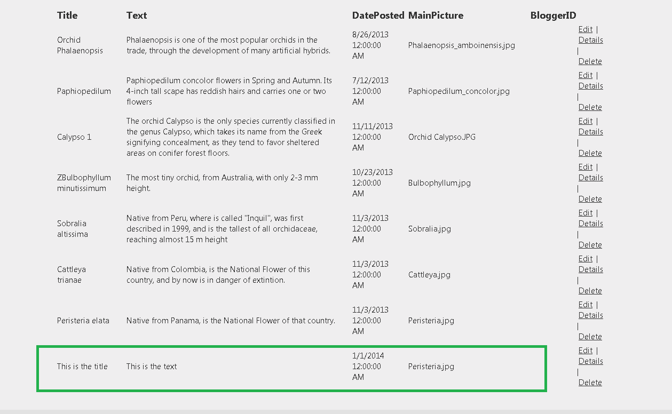Edit the 'This is the title' entry

pyautogui.click(x=585, y=351)
